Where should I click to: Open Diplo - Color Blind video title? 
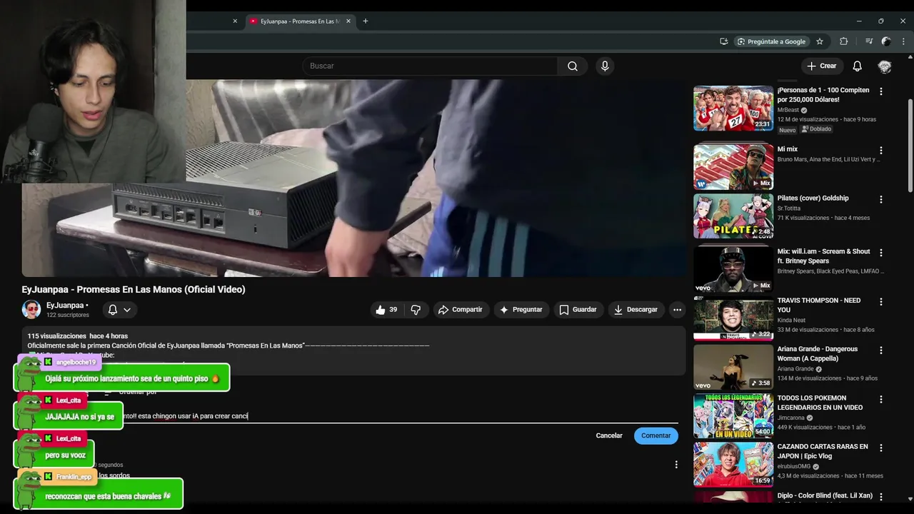coord(825,495)
